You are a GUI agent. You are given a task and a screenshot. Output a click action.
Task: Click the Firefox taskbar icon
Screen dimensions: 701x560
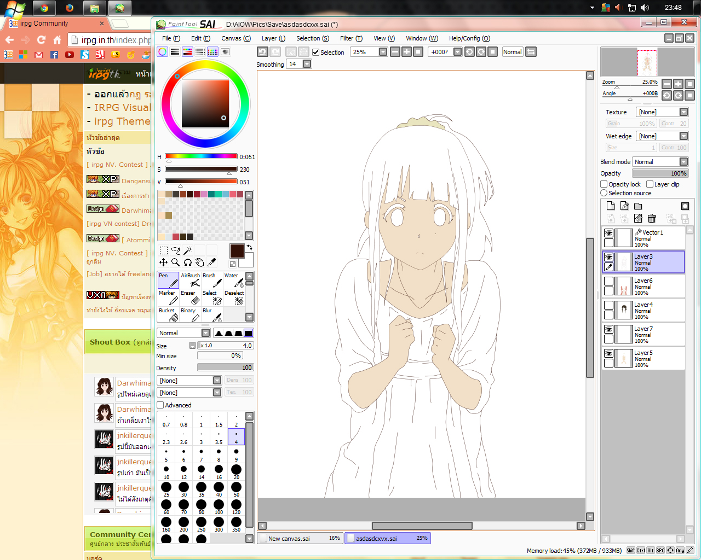point(70,8)
